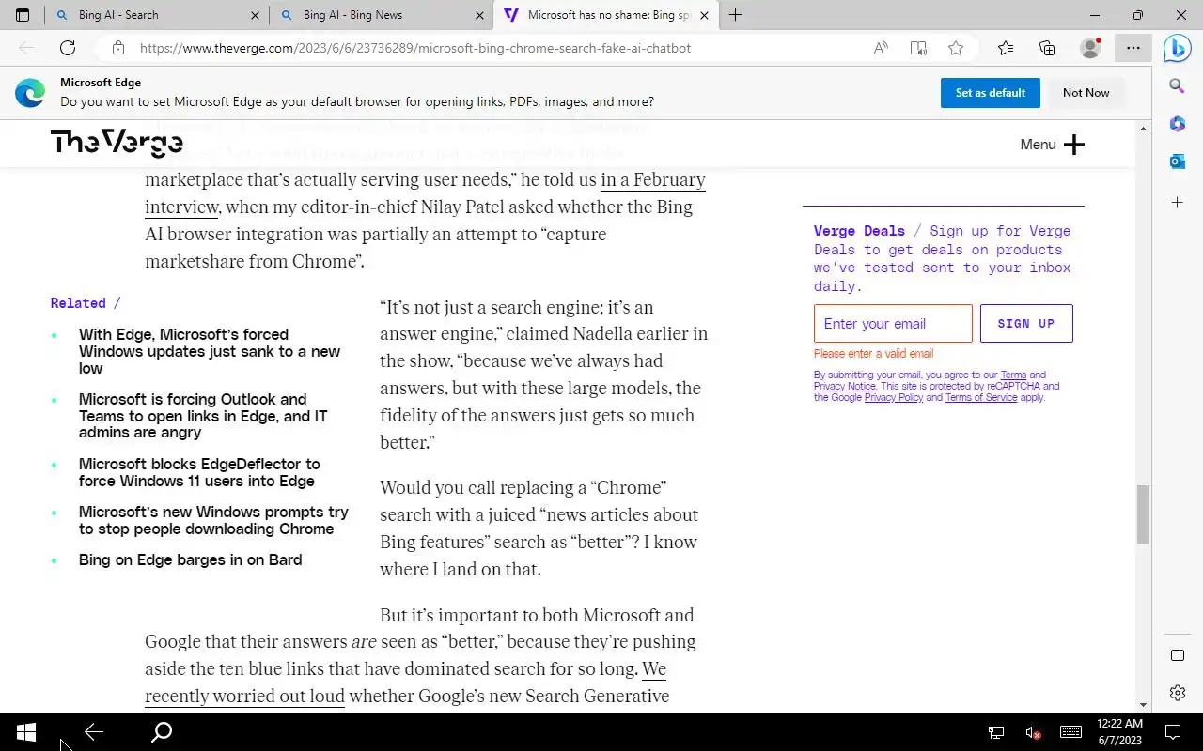The height and width of the screenshot is (751, 1203).
Task: Open the notification center icon
Action: [x=1173, y=732]
